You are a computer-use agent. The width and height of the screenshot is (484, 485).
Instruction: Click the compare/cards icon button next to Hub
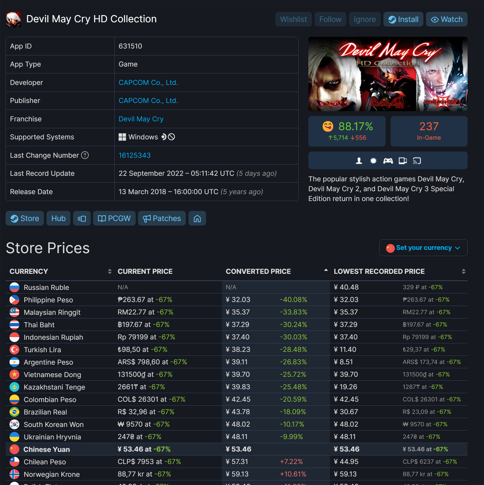82,219
